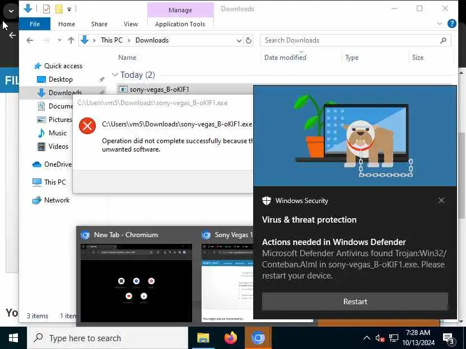Viewport: 466px width, 349px height.
Task: Click the 3 items status bar text
Action: (38, 316)
